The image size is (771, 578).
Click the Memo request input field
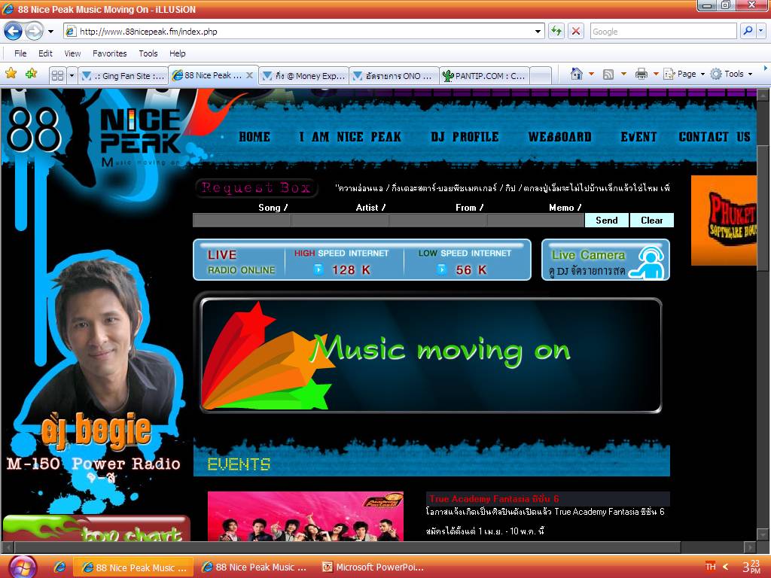tap(535, 221)
